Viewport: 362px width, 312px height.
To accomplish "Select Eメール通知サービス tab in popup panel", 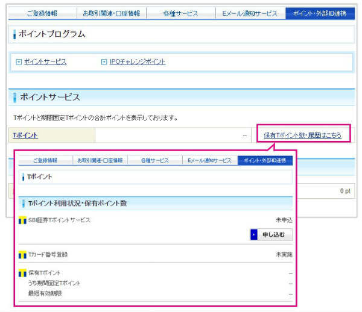I will pyautogui.click(x=209, y=160).
